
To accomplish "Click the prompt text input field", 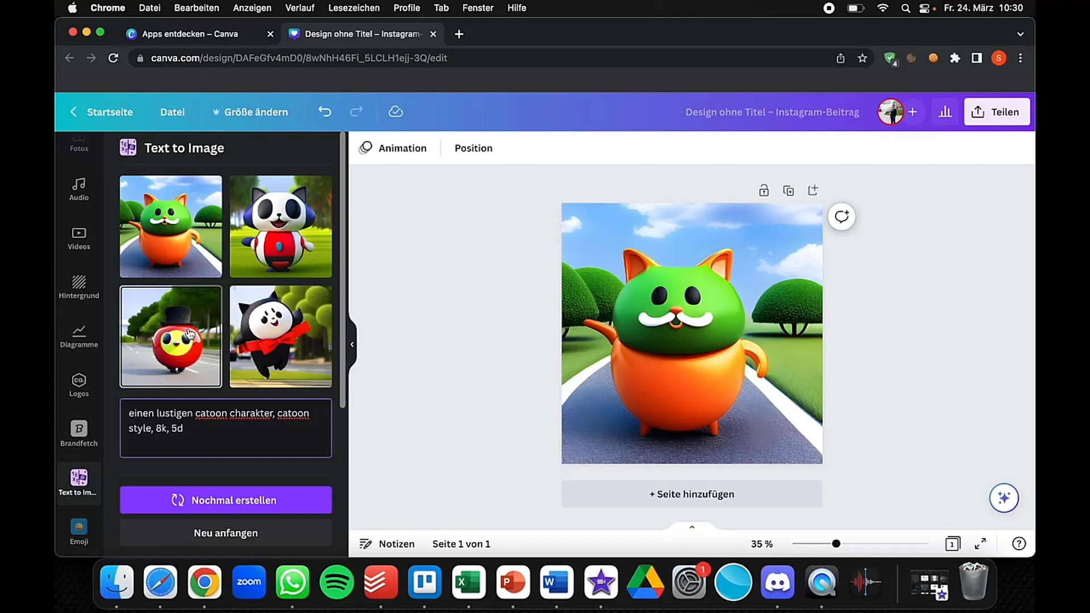I will (226, 428).
